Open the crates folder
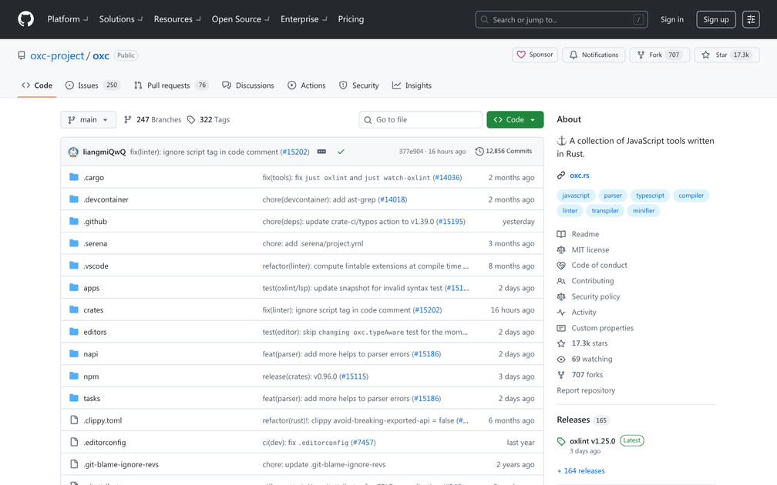The image size is (777, 485). [93, 310]
